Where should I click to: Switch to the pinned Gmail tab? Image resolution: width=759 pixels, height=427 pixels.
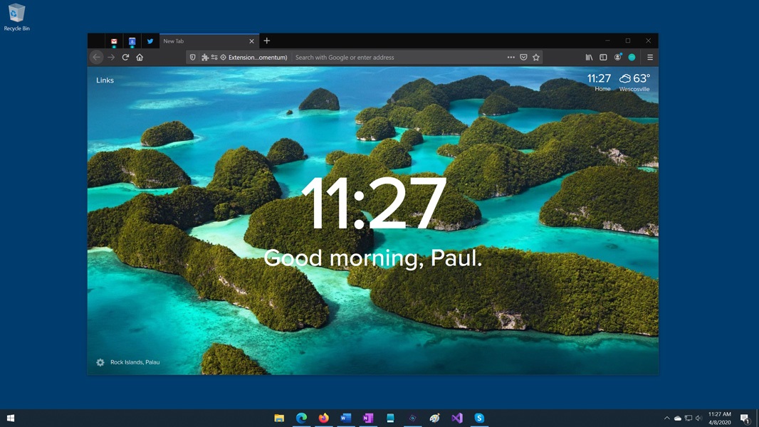click(114, 41)
